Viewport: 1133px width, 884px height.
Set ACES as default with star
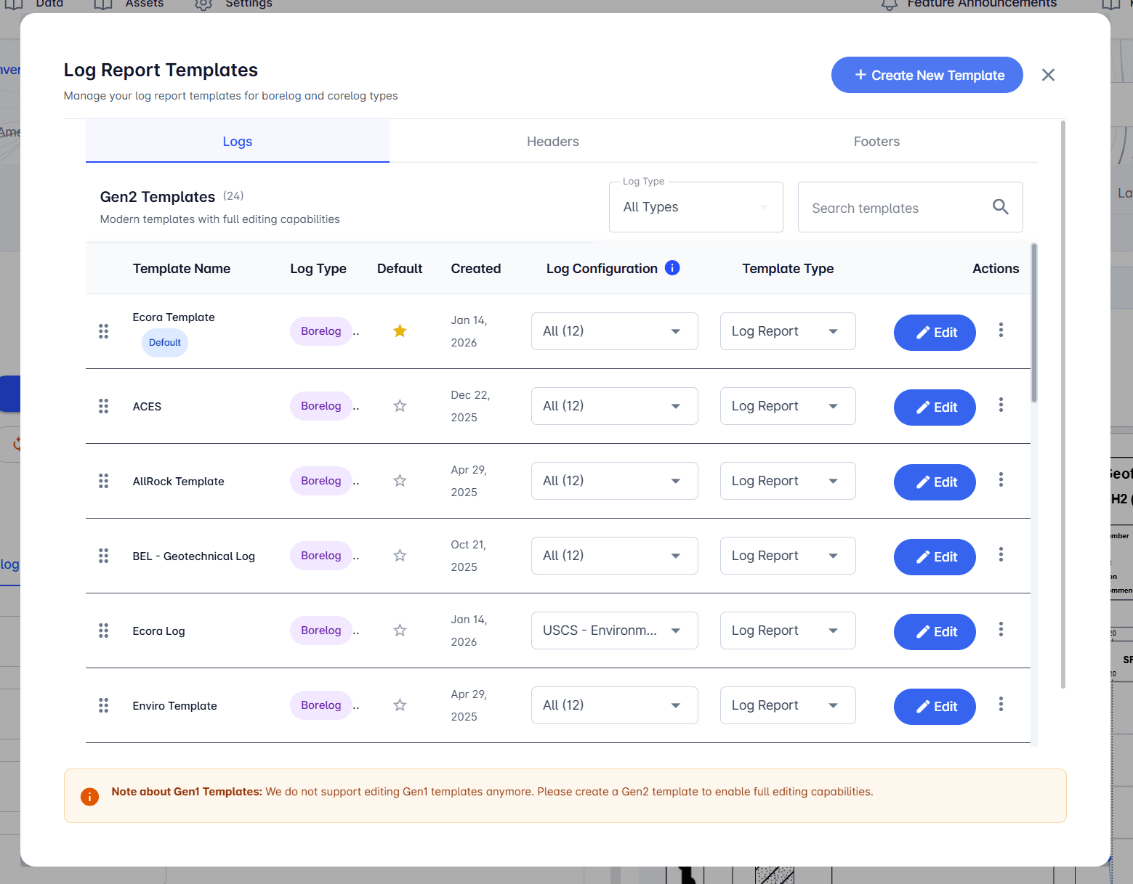pyautogui.click(x=400, y=406)
